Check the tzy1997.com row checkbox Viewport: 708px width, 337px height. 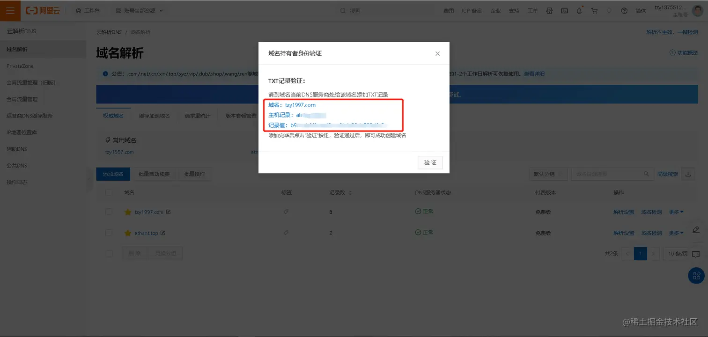tap(109, 212)
